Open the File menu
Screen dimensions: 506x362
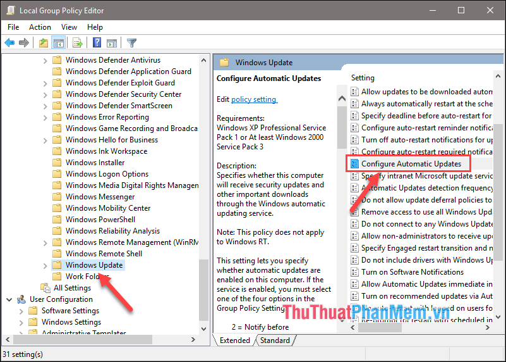(x=13, y=27)
